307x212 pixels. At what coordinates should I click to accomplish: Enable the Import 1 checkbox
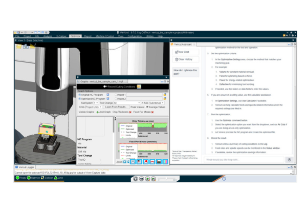116,95
